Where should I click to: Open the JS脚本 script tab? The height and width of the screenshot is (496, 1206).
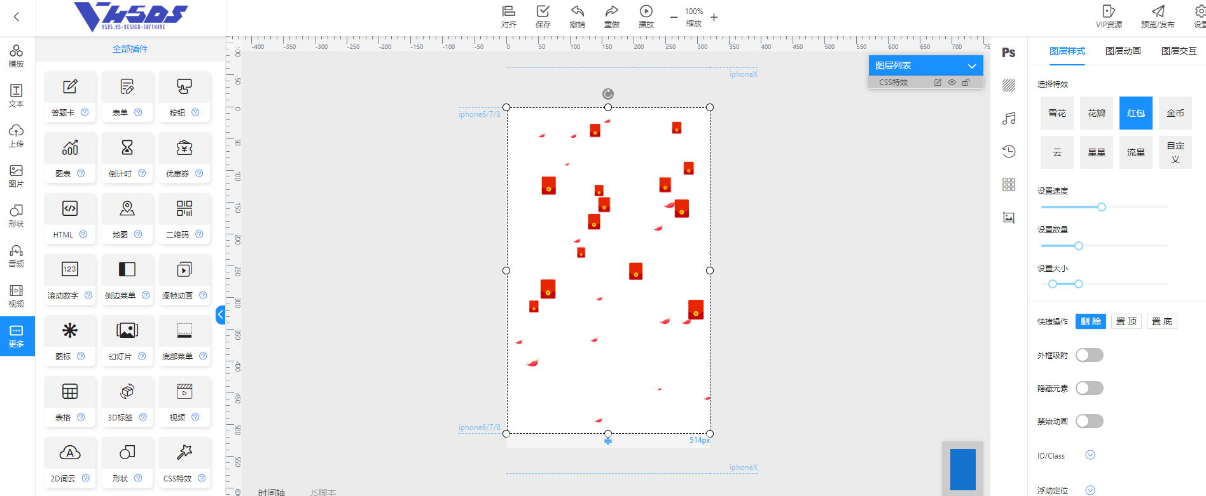pos(323,492)
